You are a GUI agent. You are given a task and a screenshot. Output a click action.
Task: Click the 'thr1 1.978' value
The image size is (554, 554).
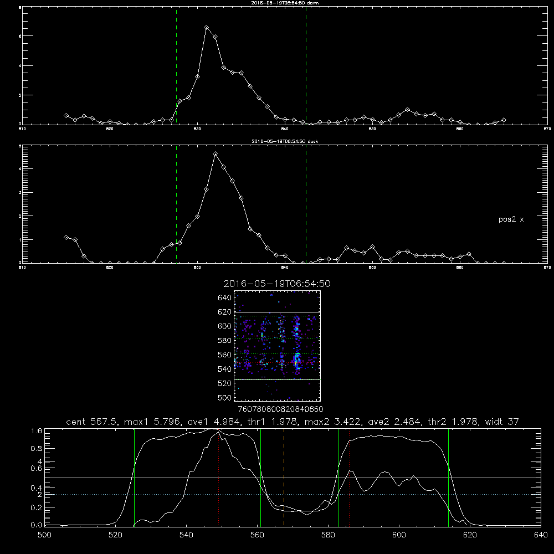[x=272, y=422]
